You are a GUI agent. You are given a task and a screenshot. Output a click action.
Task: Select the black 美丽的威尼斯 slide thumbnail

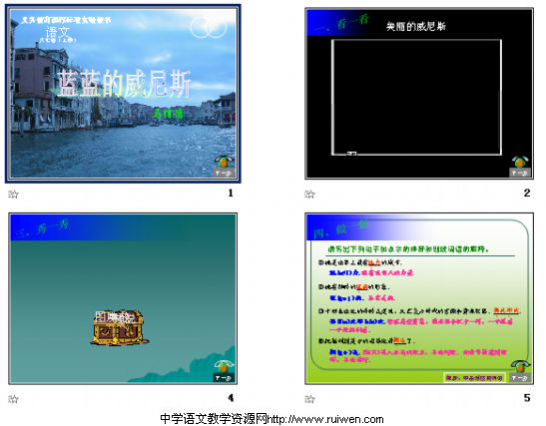pyautogui.click(x=419, y=93)
